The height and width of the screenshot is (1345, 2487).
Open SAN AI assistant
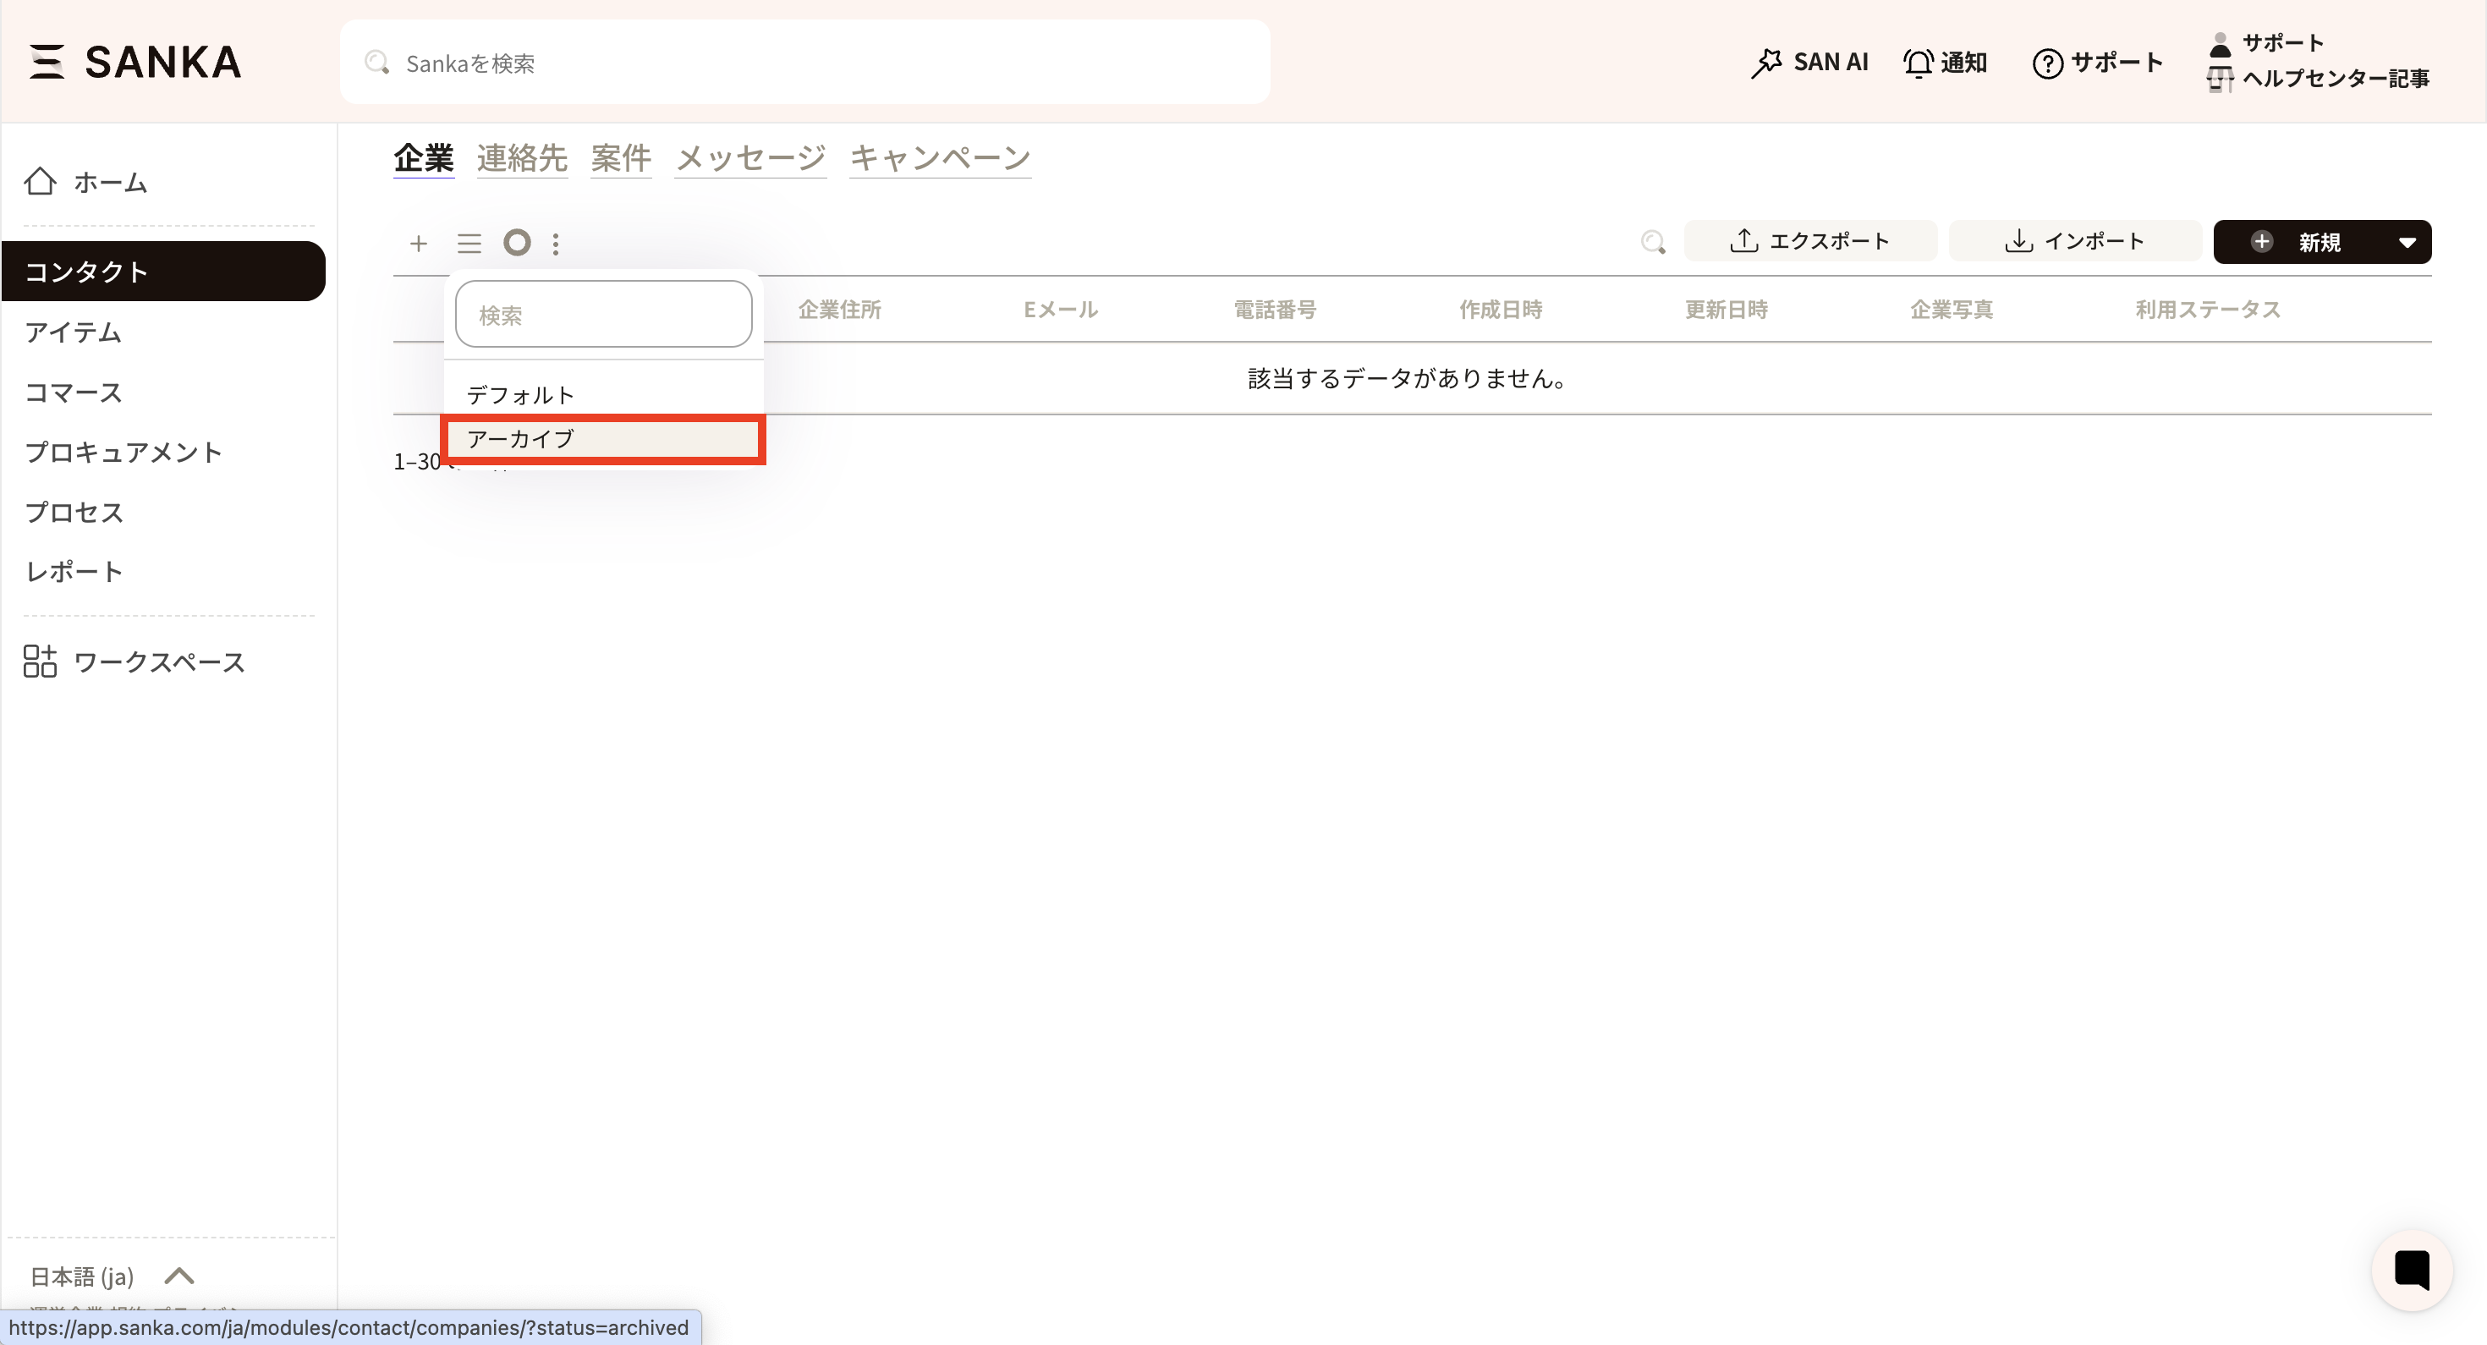pyautogui.click(x=1809, y=63)
